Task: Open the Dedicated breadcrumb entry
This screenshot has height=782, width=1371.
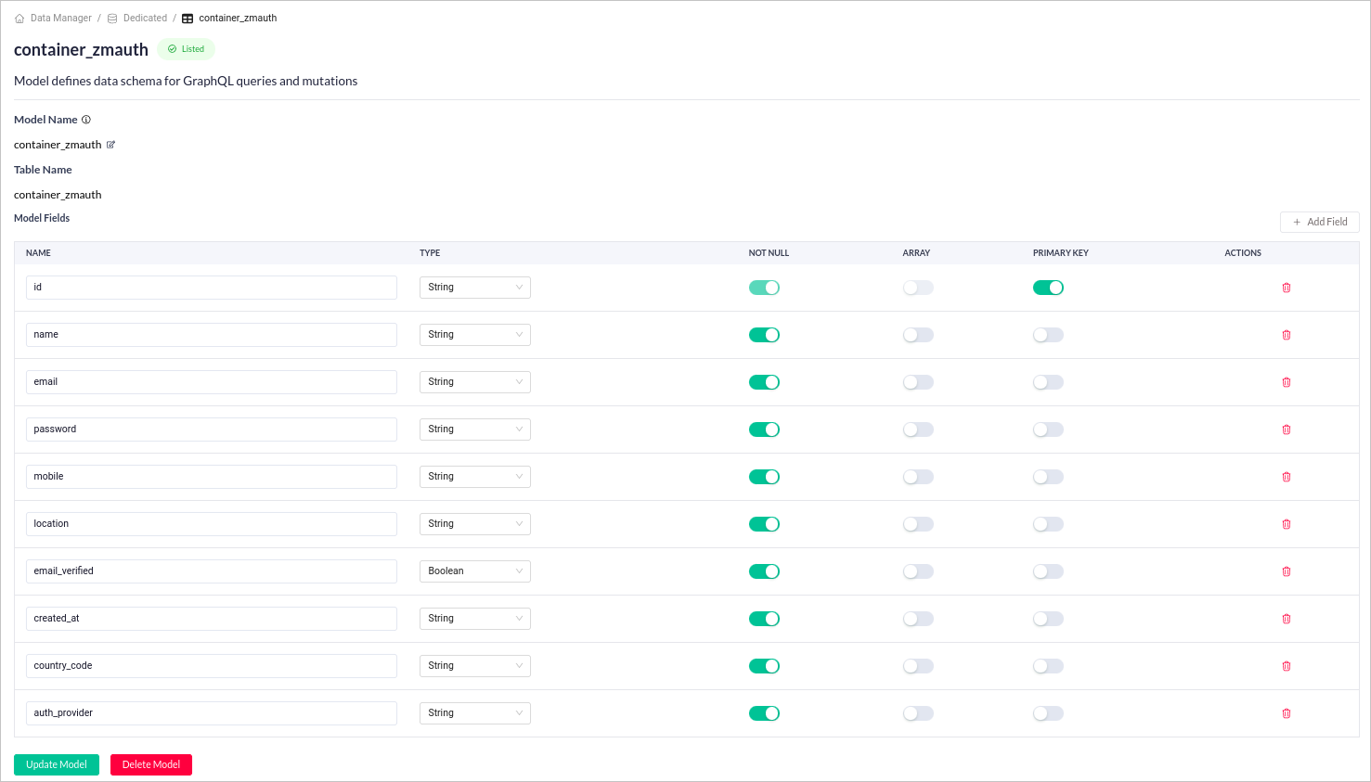Action: coord(147,17)
